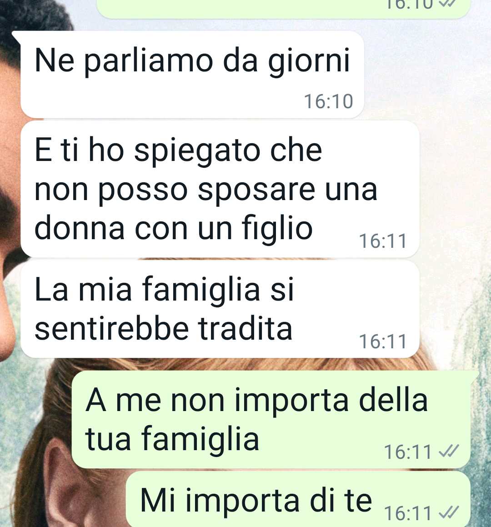Image resolution: width=491 pixels, height=527 pixels.
Task: Tap the chat wallpaper right of 'Ne parliamo' bubble
Action: [427, 74]
